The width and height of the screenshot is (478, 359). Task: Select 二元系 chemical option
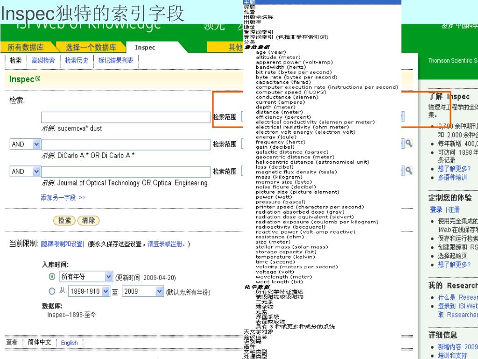coord(265,302)
